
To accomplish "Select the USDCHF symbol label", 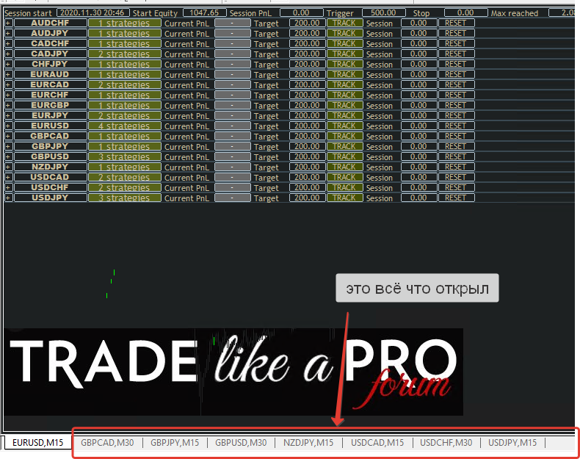I will click(x=50, y=187).
